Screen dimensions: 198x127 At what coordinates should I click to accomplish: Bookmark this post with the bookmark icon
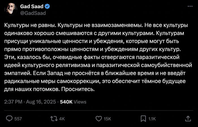coord(143,119)
